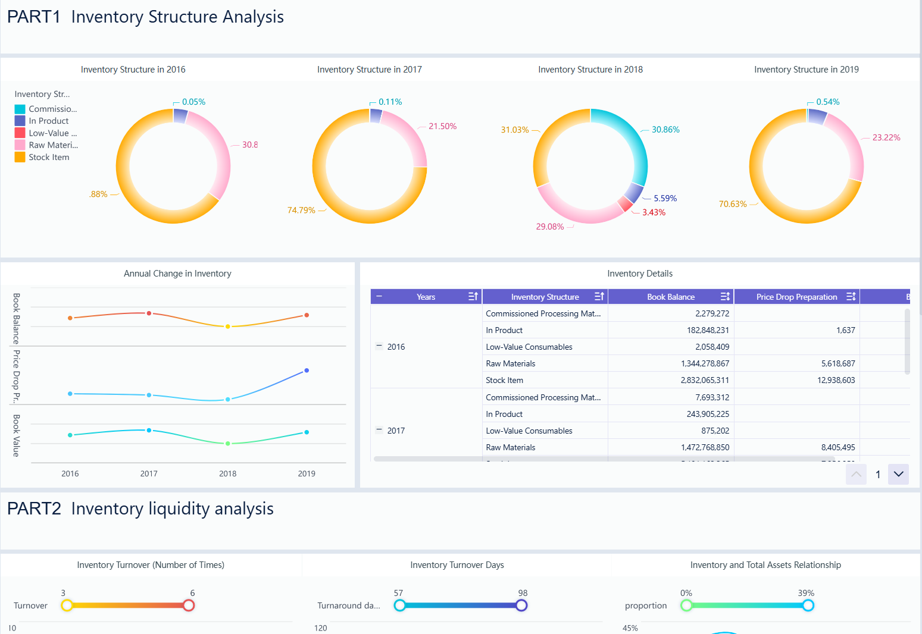Image resolution: width=922 pixels, height=634 pixels.
Task: Sort the Book Balance column
Action: click(x=726, y=296)
